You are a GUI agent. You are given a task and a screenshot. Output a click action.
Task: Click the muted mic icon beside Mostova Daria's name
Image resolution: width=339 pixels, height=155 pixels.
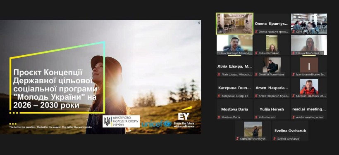[x=219, y=117]
